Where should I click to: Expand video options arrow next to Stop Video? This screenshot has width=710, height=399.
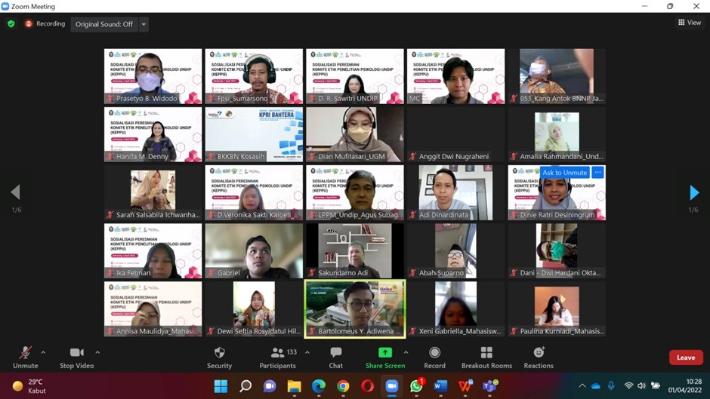(97, 352)
